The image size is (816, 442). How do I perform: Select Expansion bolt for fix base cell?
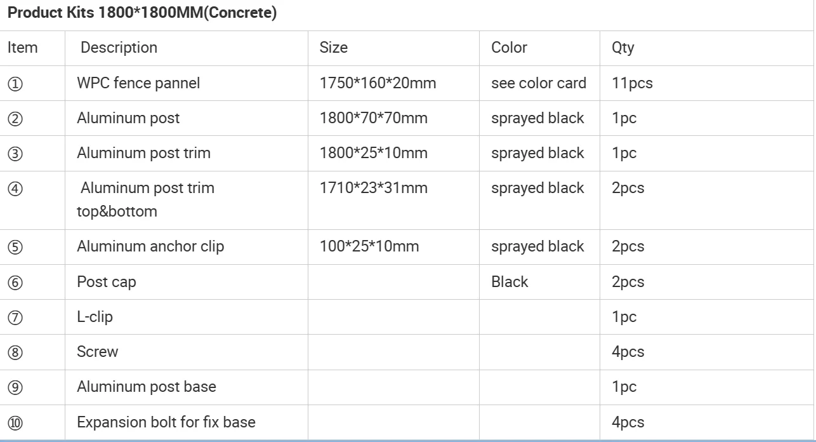click(166, 422)
